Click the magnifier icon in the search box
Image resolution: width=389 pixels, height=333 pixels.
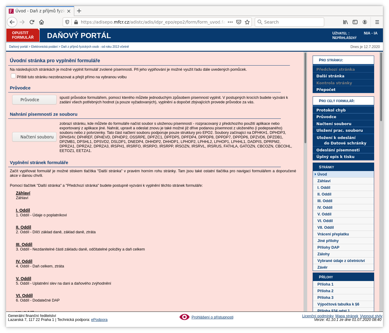pyautogui.click(x=260, y=22)
